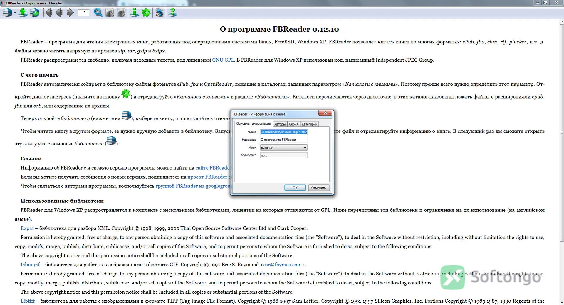564x305 pixels.
Task: Follow the Libtiff library link
Action: click(x=28, y=301)
